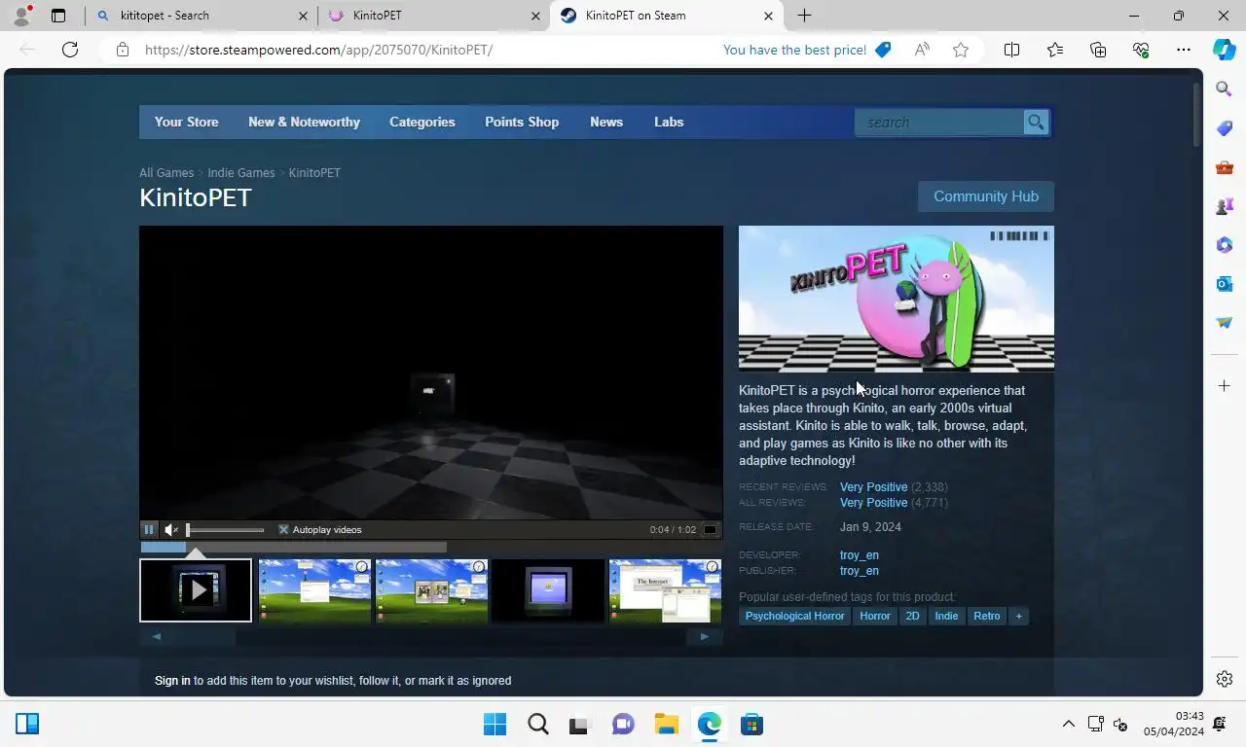This screenshot has height=747, width=1246.
Task: Select the 2D tag
Action: tap(912, 616)
